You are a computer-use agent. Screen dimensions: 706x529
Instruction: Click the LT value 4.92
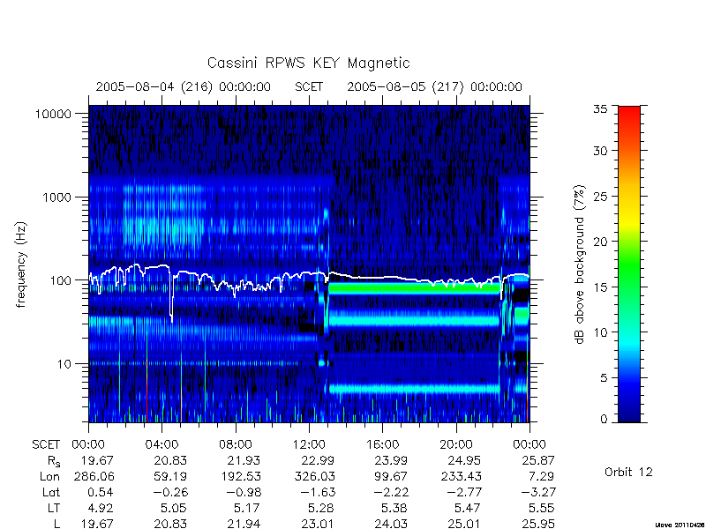(x=101, y=509)
